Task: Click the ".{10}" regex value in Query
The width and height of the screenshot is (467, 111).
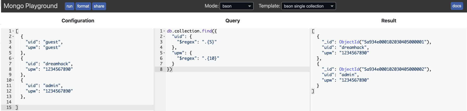Action: pos(211,58)
